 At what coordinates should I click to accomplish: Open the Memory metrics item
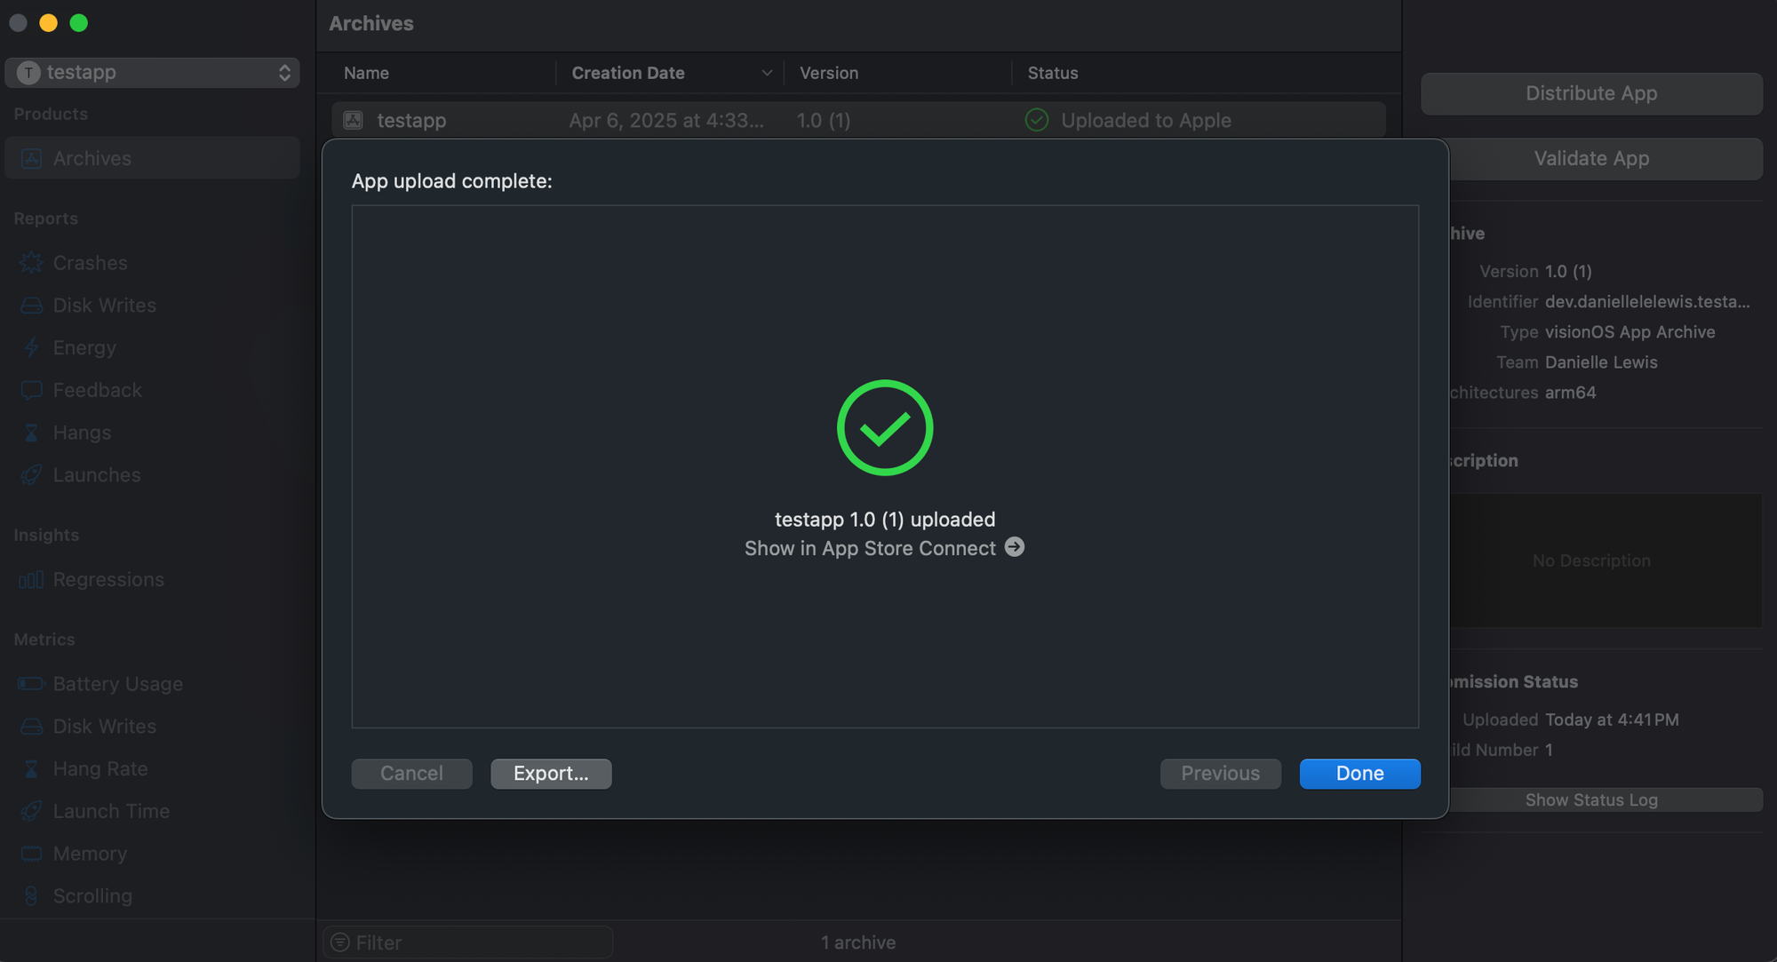(x=90, y=854)
